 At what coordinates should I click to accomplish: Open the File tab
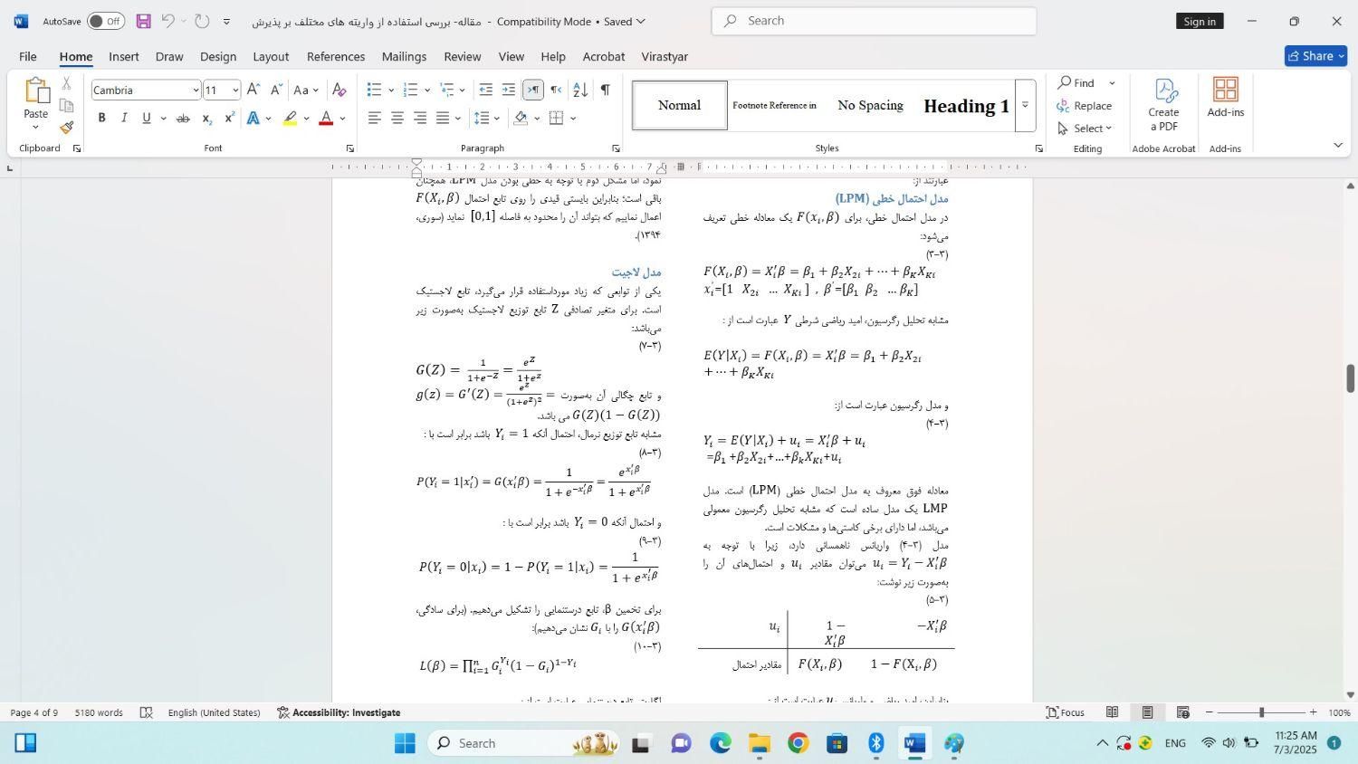point(28,56)
